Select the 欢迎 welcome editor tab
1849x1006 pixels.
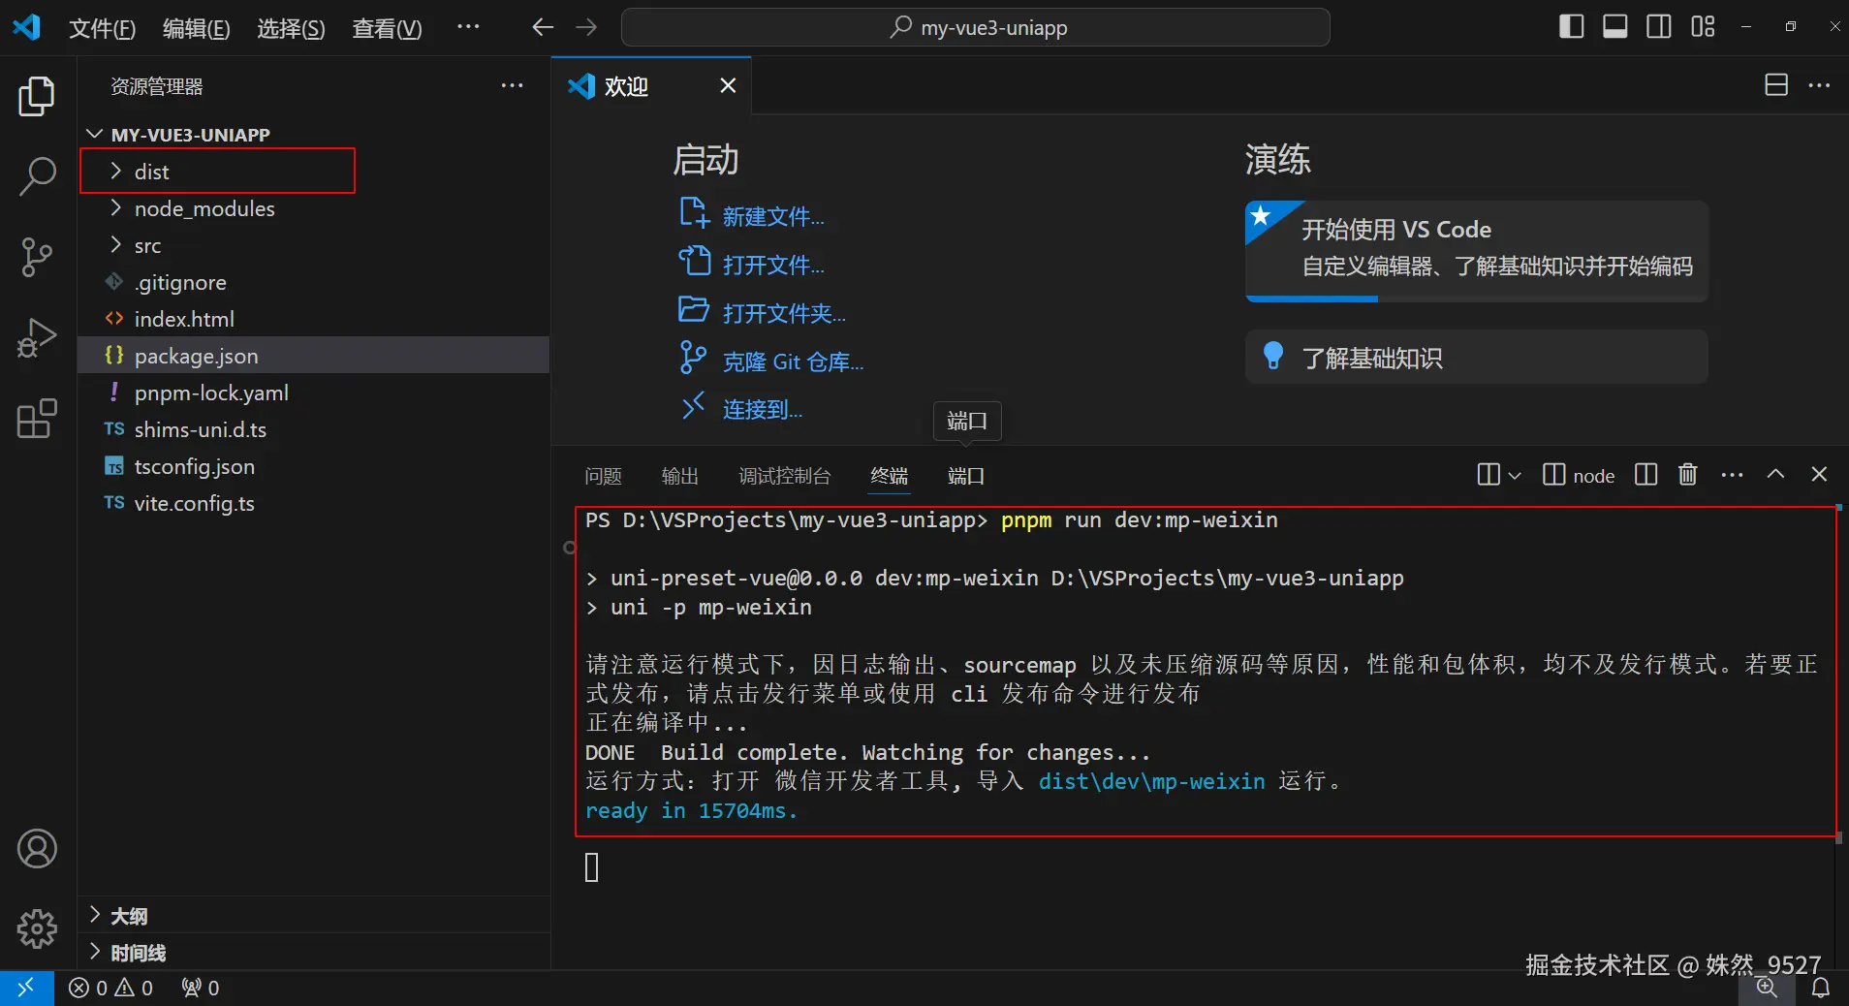[x=651, y=86]
